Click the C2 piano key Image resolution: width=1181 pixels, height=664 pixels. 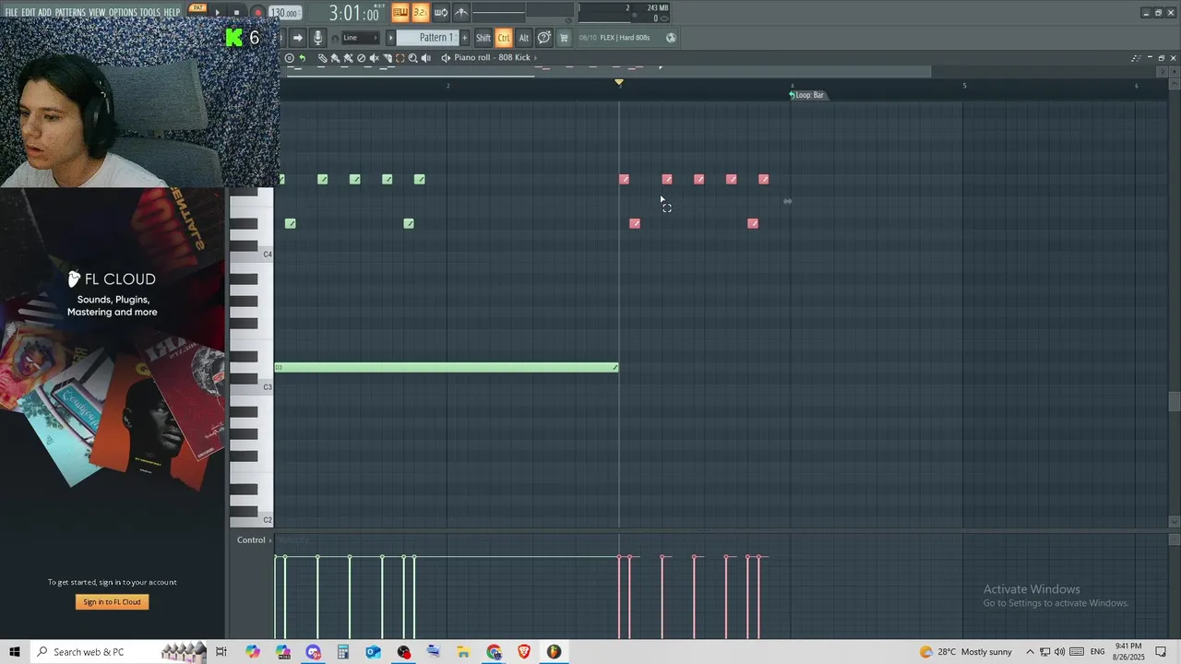(x=251, y=520)
